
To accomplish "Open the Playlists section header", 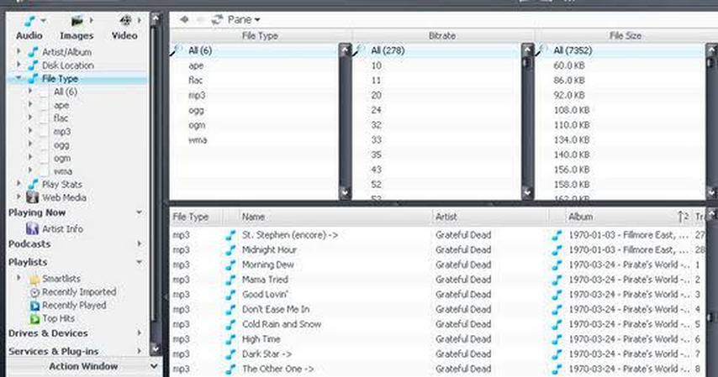I will tap(28, 262).
